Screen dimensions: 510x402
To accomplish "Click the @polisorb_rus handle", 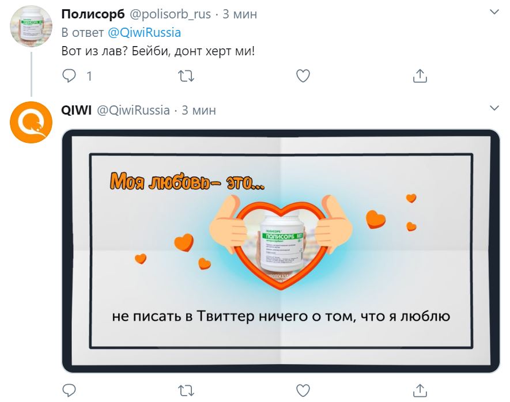I will pyautogui.click(x=170, y=14).
